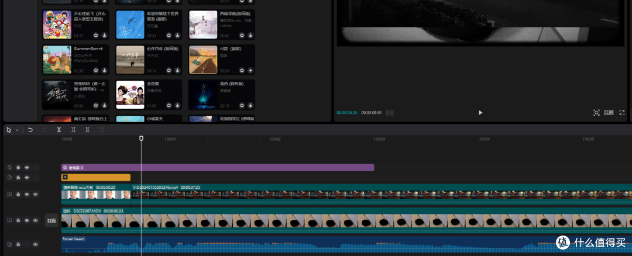Hide the VID20240103203246 video track
This screenshot has width=632, height=256.
click(x=26, y=195)
